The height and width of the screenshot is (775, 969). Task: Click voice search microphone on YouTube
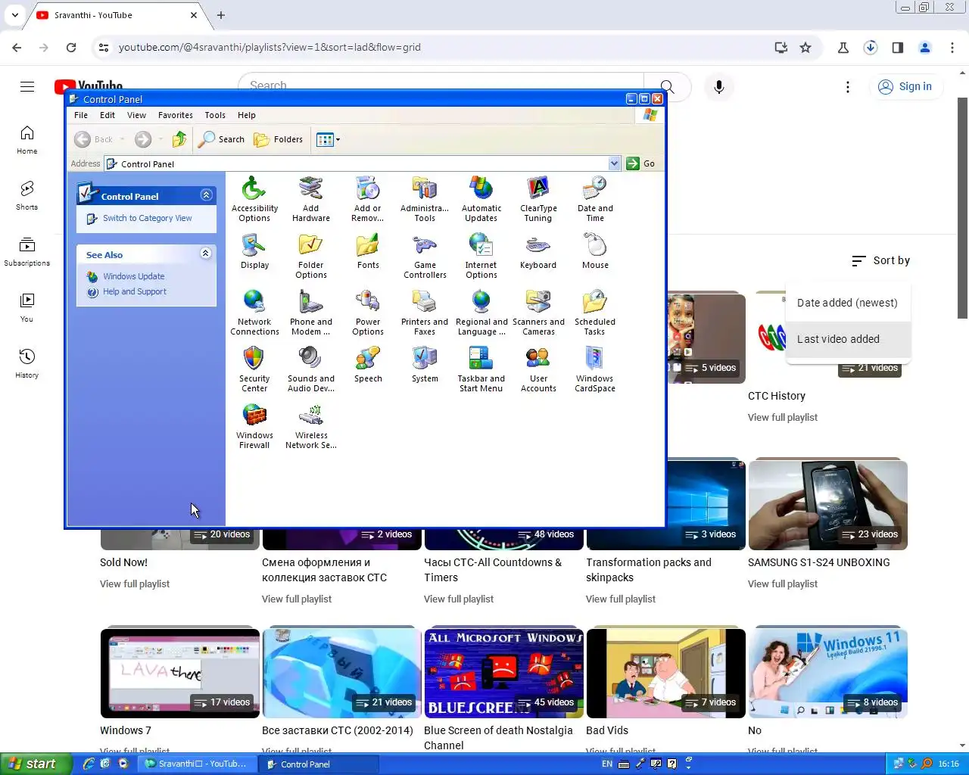tap(719, 87)
